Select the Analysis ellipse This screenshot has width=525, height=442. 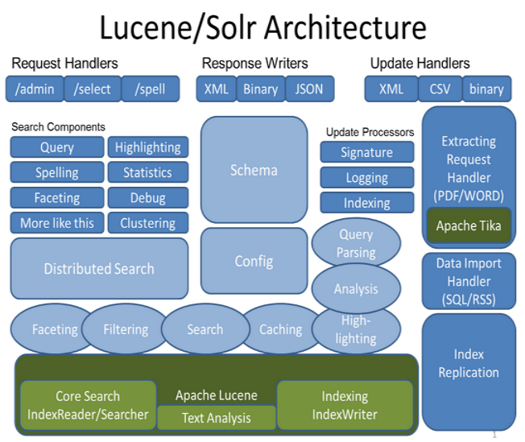(356, 289)
